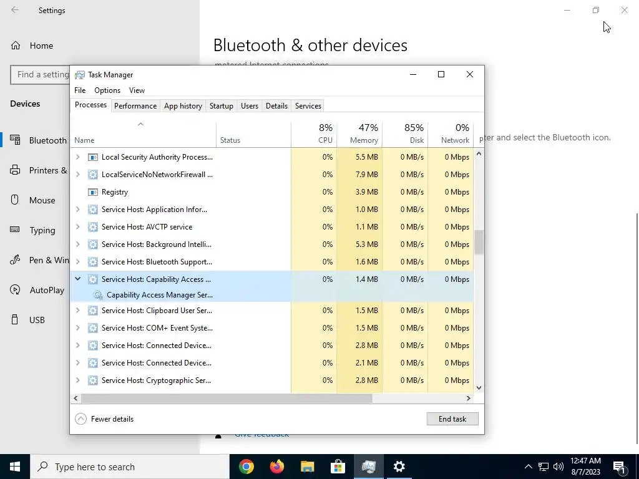This screenshot has height=479, width=639.
Task: Expand Service Host: Clipboard User Ser... row
Action: point(78,311)
